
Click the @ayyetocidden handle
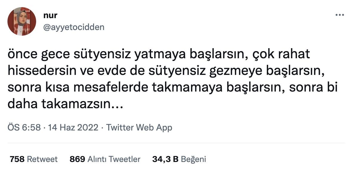click(x=74, y=27)
